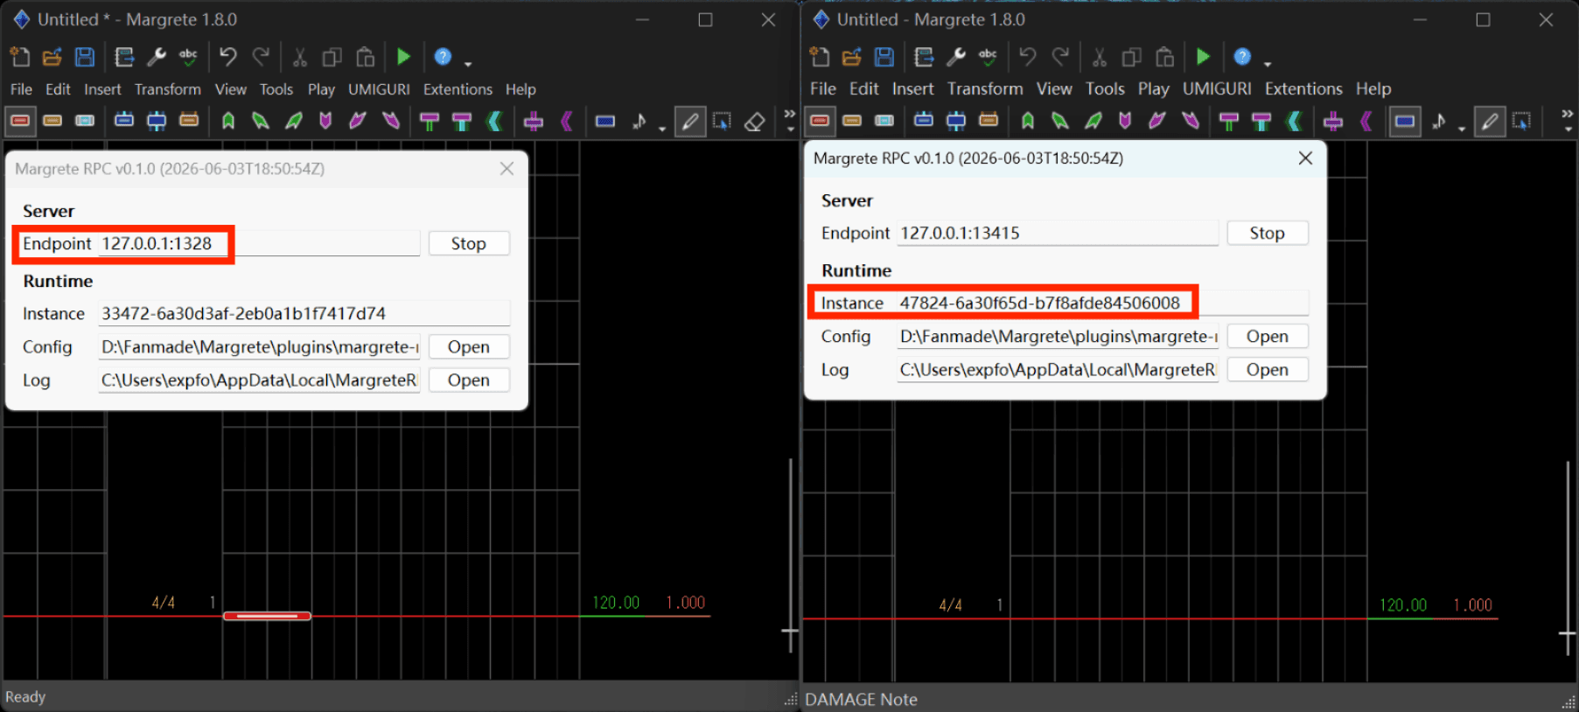Toggle the pen draw mode in left window
Screen dimensions: 1579x712
(x=690, y=121)
